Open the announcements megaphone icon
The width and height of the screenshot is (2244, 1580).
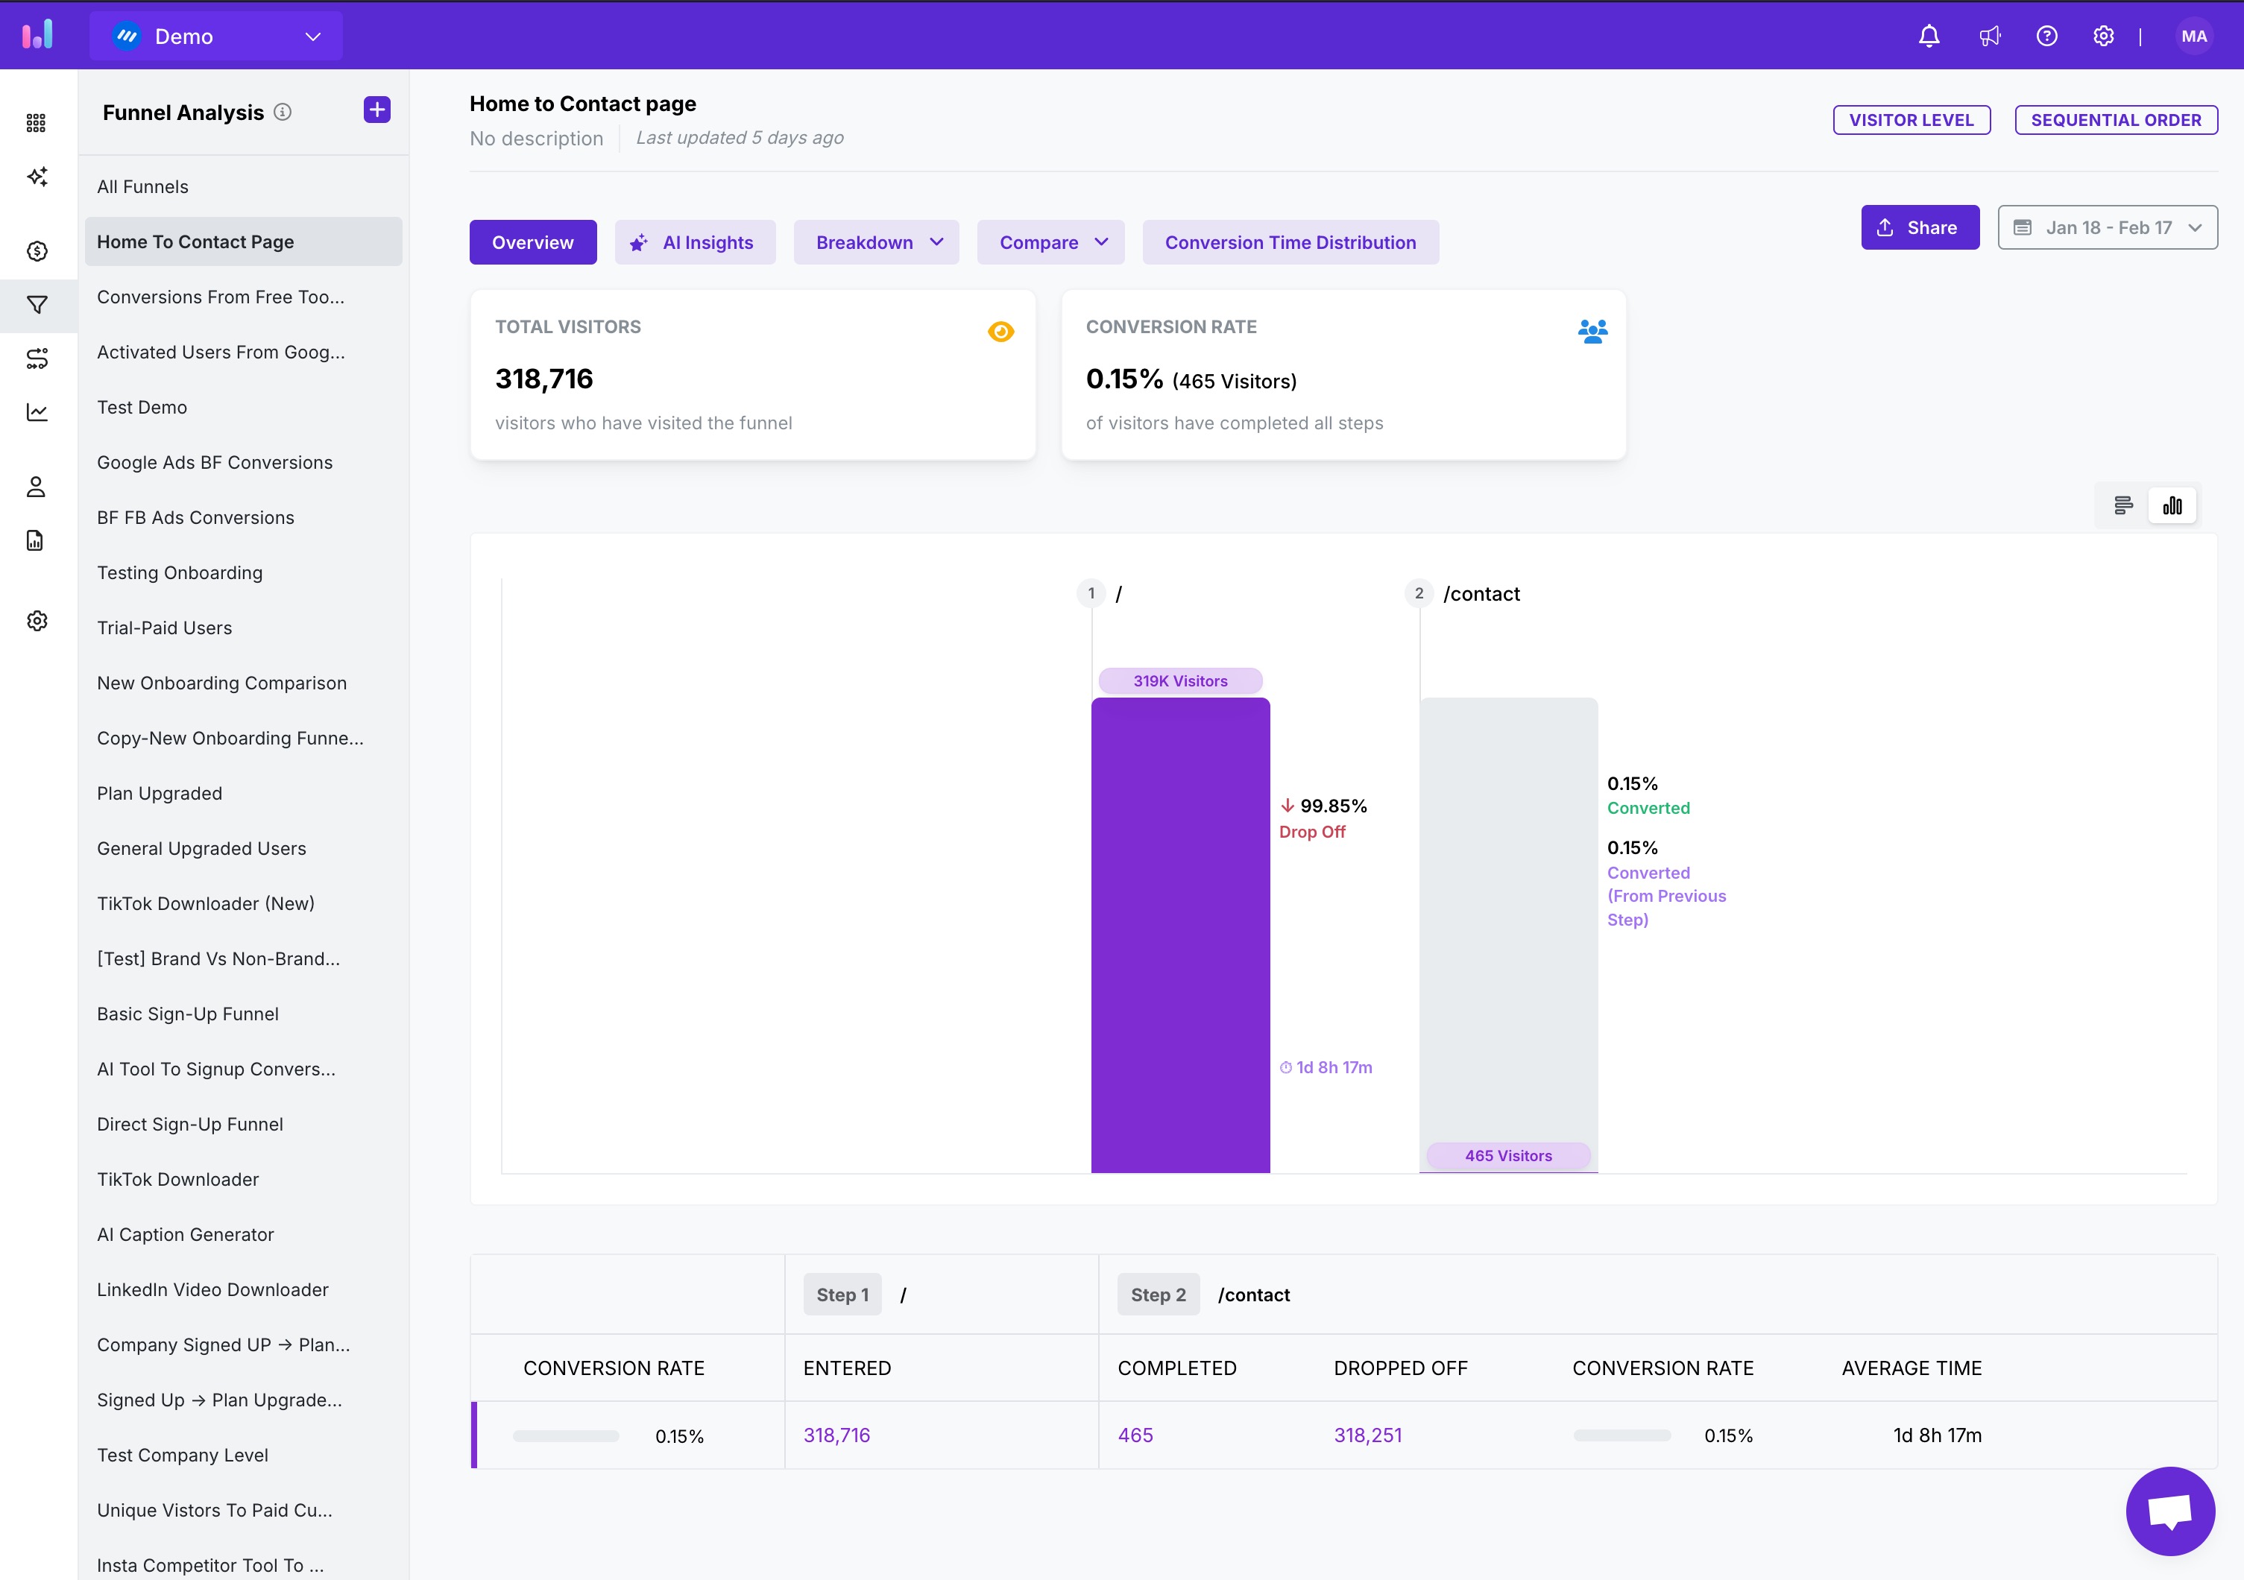(x=1989, y=37)
